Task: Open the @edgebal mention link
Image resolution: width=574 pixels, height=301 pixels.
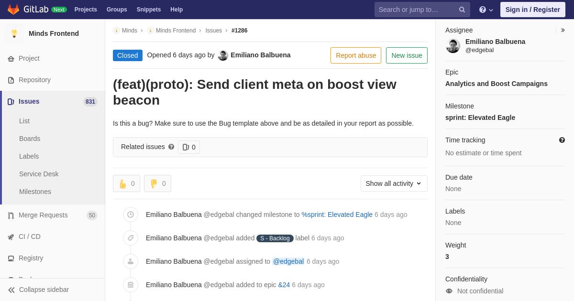Action: [x=288, y=261]
